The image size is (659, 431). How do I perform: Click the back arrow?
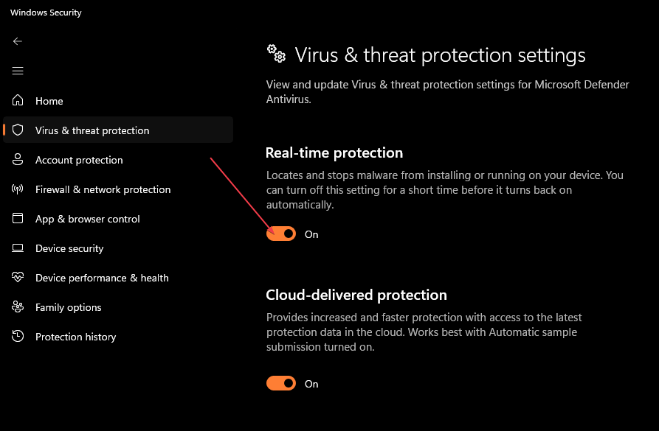[18, 41]
